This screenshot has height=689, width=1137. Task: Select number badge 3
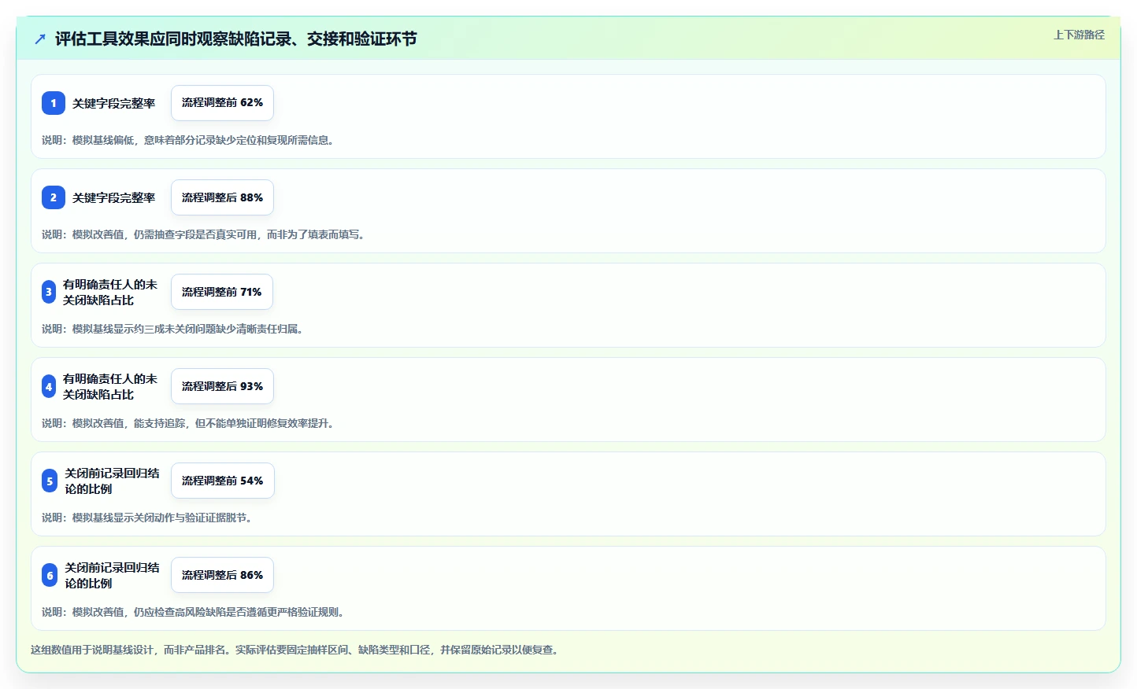[49, 292]
